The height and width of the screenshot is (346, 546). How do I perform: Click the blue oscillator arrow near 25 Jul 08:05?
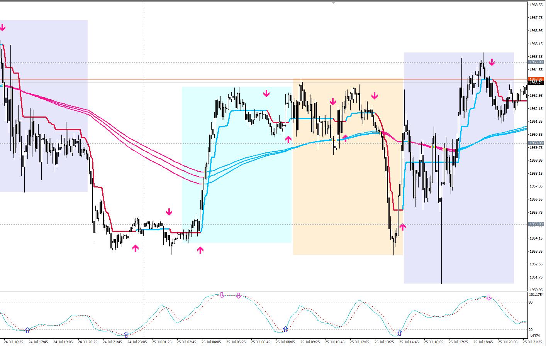point(285,329)
